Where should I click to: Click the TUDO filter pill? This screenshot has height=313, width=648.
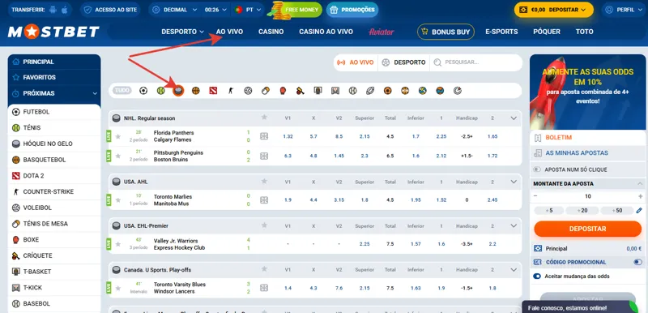(122, 91)
